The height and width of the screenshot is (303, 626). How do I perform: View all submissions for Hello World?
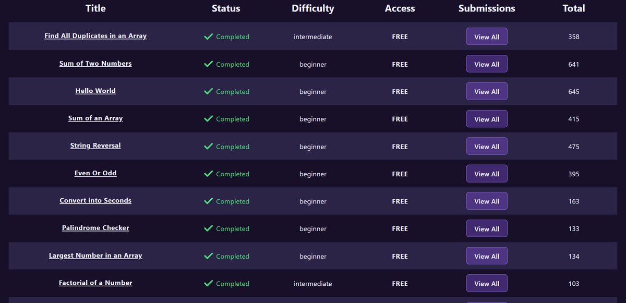pos(487,91)
